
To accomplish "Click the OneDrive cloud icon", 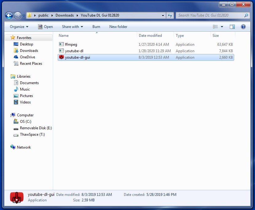I will click(x=16, y=57).
